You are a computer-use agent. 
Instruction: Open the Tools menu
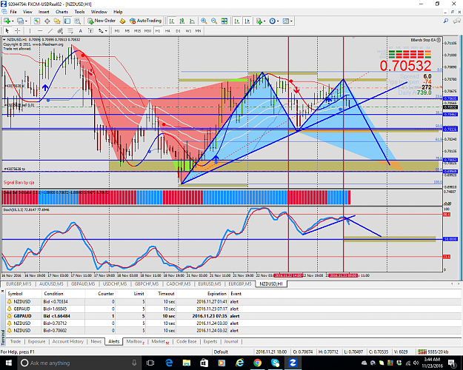(79, 12)
